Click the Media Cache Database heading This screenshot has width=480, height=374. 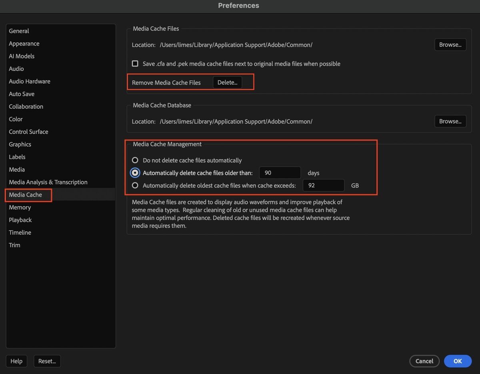162,105
